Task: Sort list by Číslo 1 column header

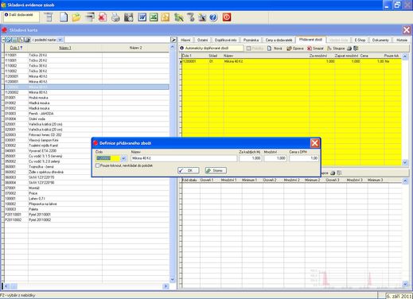Action: point(16,48)
